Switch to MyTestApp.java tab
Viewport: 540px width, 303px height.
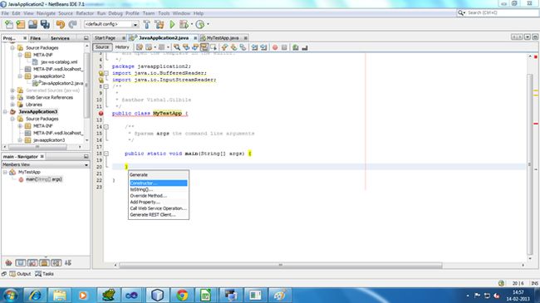click(223, 38)
